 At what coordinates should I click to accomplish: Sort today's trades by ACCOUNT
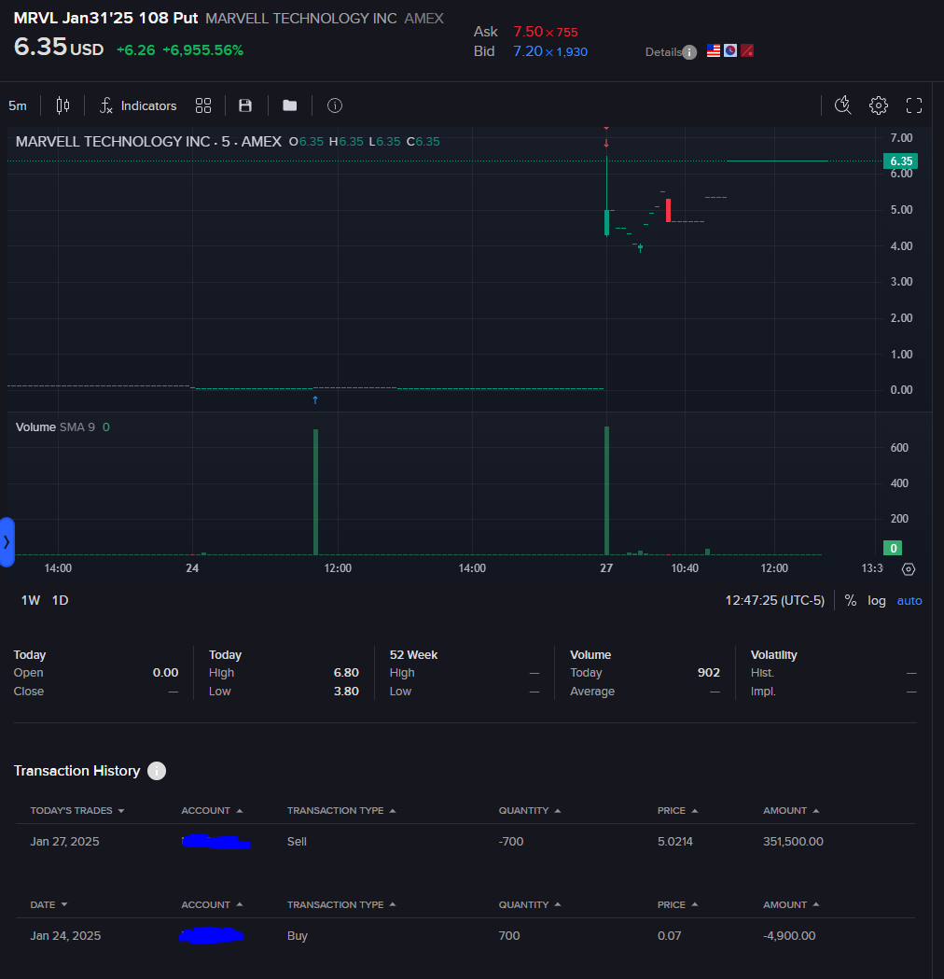coord(212,810)
